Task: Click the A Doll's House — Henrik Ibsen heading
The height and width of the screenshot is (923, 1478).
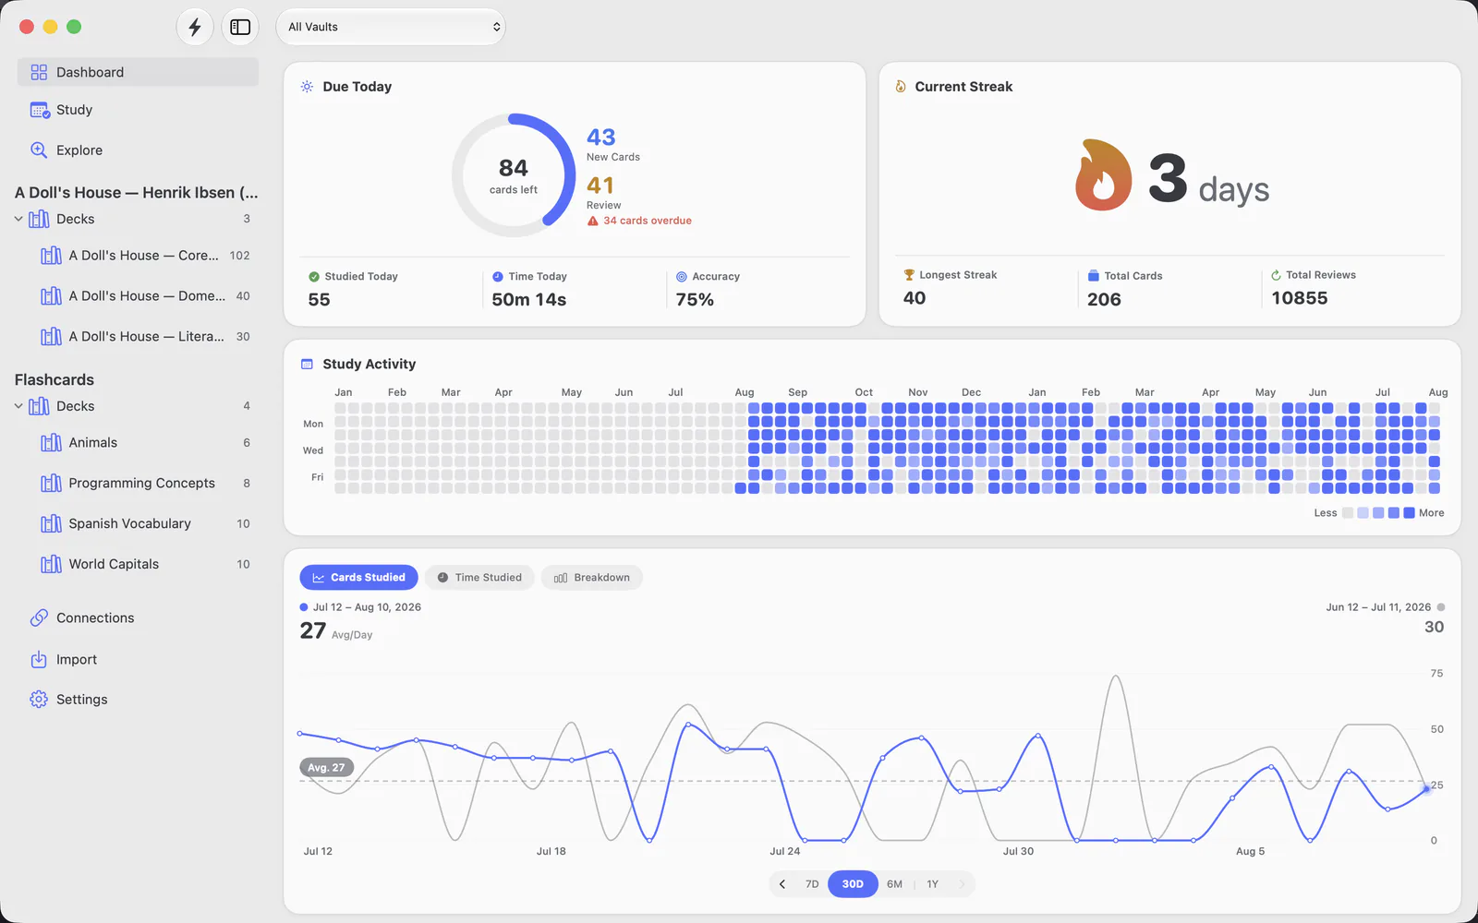Action: [137, 193]
